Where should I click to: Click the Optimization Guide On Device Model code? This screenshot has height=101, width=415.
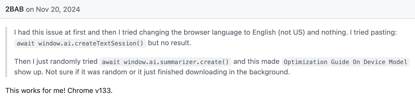tap(346, 62)
